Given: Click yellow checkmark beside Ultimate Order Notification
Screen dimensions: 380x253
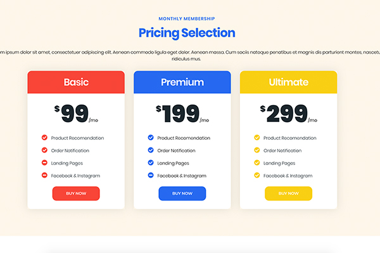Looking at the screenshot, I should pos(257,150).
